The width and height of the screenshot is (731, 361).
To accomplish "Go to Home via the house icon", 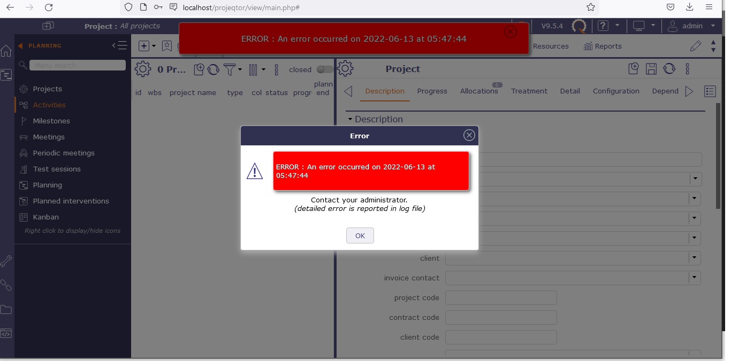I will 6,51.
